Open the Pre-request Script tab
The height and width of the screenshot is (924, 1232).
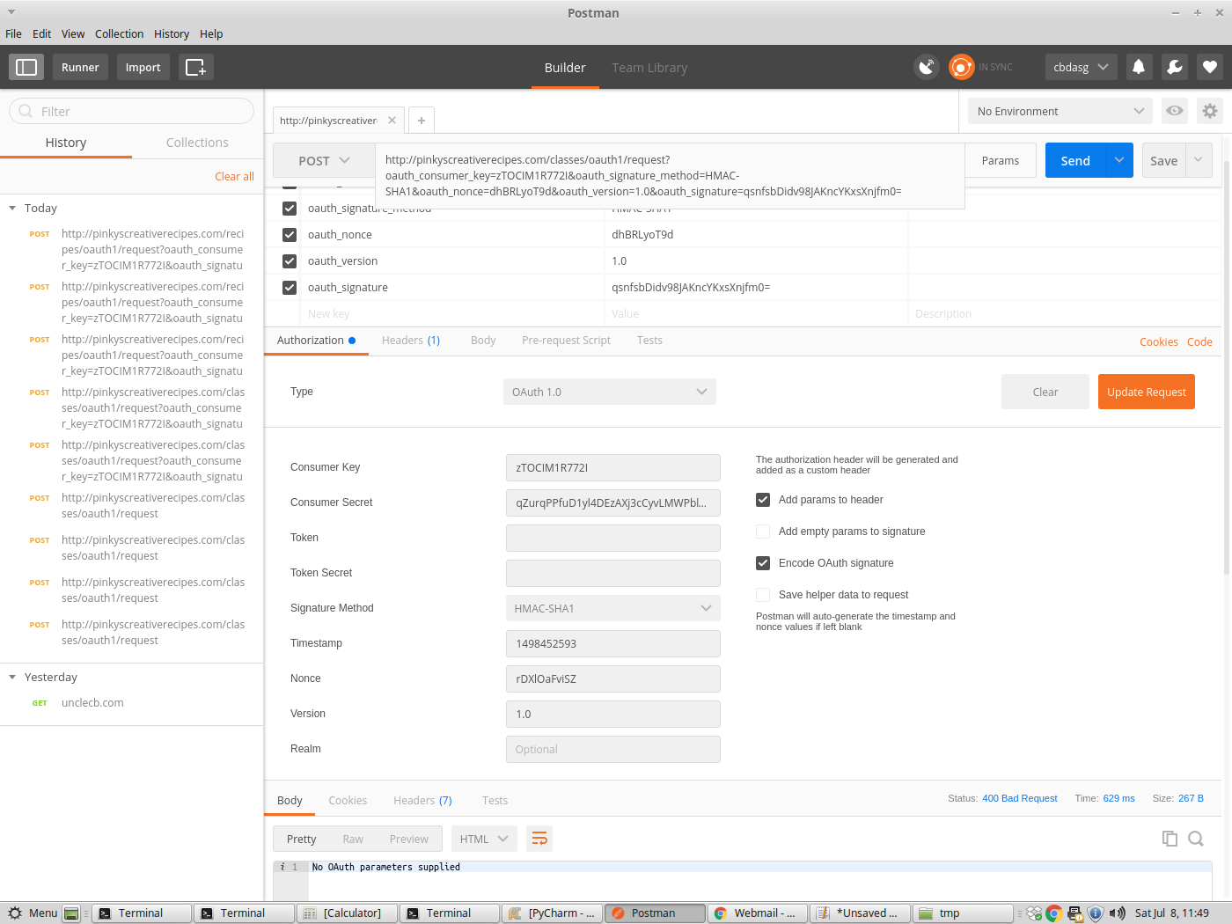(x=566, y=340)
